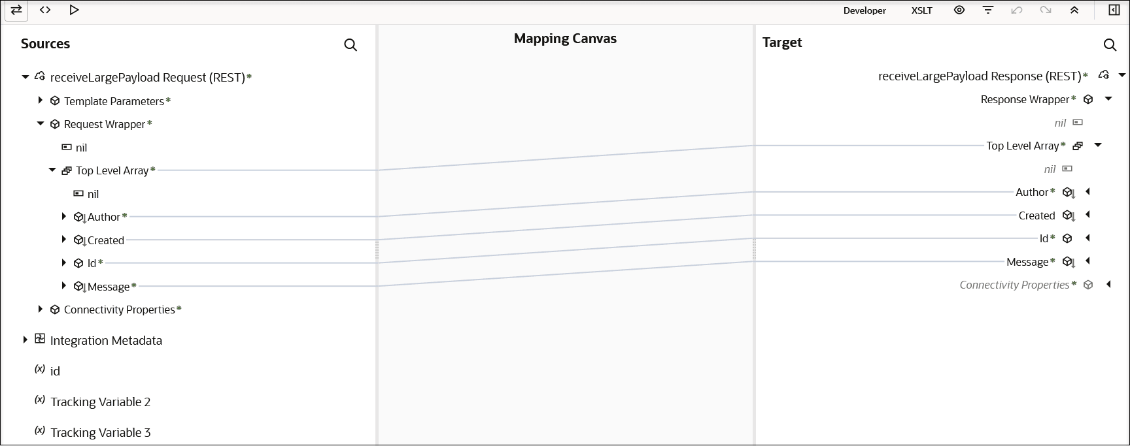Open the search magnifier in the Target panel

coord(1110,44)
